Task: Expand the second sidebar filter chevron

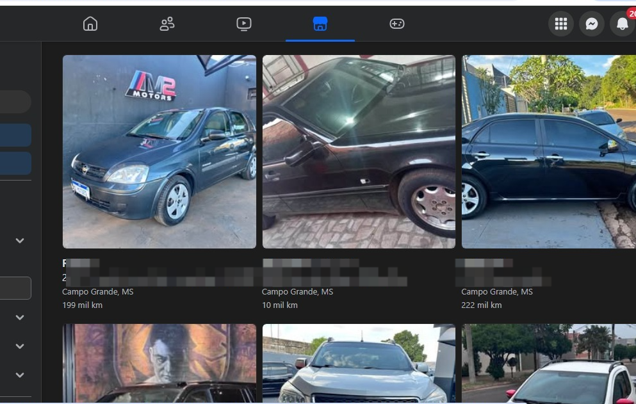Action: [x=20, y=317]
